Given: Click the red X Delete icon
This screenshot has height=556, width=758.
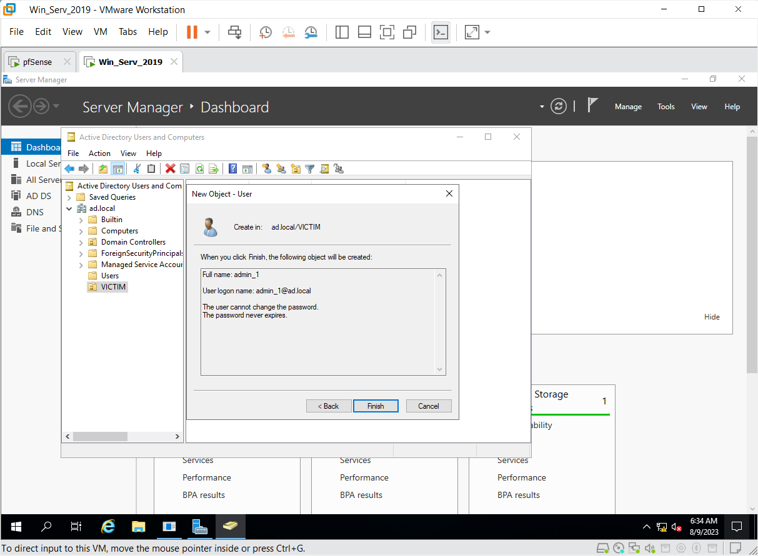Looking at the screenshot, I should click(x=170, y=168).
